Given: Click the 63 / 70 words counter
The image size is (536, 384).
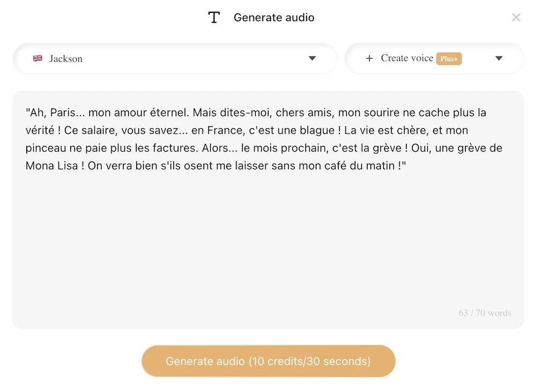Looking at the screenshot, I should click(484, 313).
